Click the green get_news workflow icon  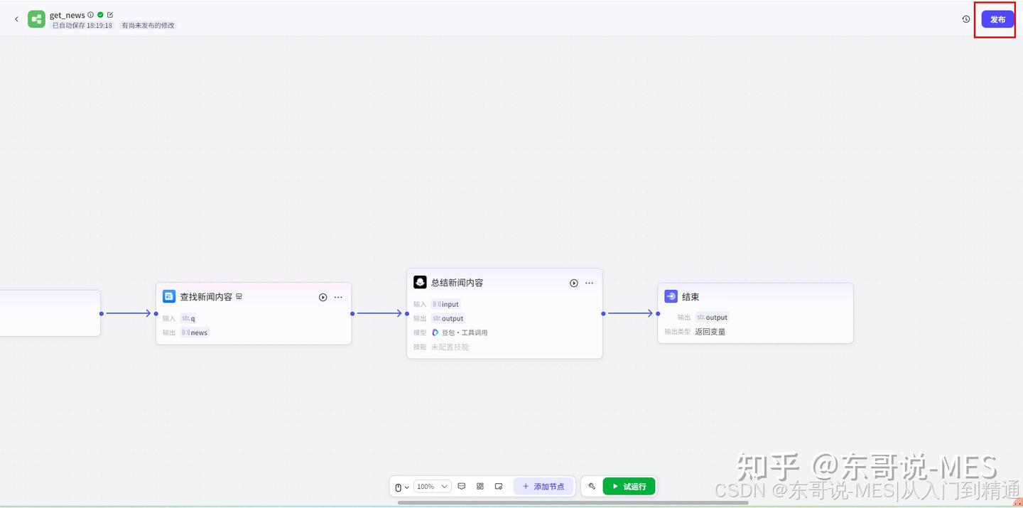coord(36,19)
